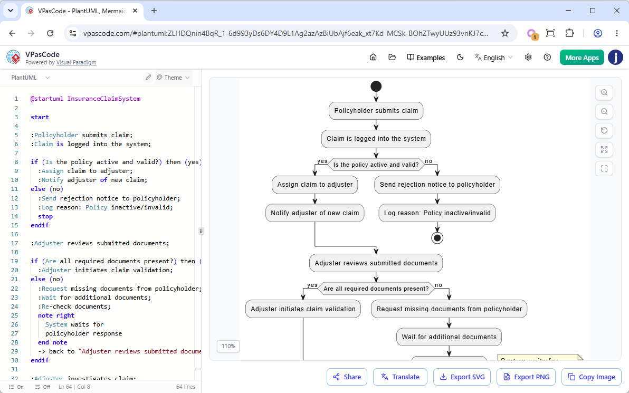Zoom in on the diagram preview

[x=604, y=93]
